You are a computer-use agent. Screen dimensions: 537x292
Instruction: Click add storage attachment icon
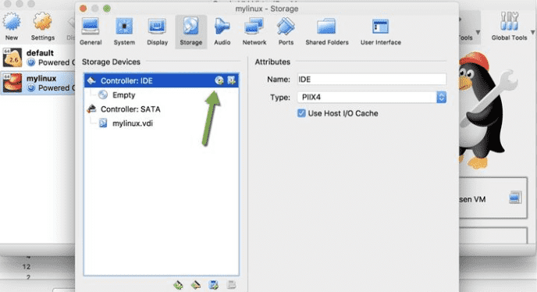click(214, 285)
